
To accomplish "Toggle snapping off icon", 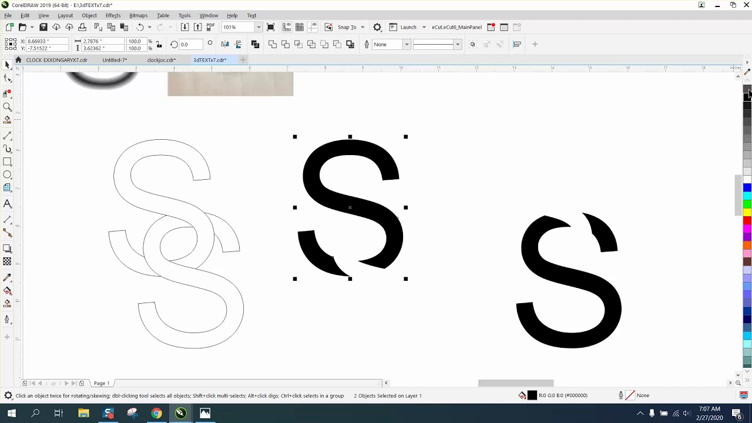I will tap(328, 27).
